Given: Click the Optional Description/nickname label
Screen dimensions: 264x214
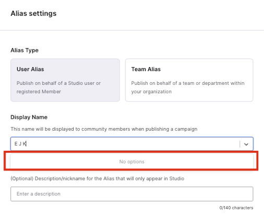Looking at the screenshot, I should coord(98,178).
